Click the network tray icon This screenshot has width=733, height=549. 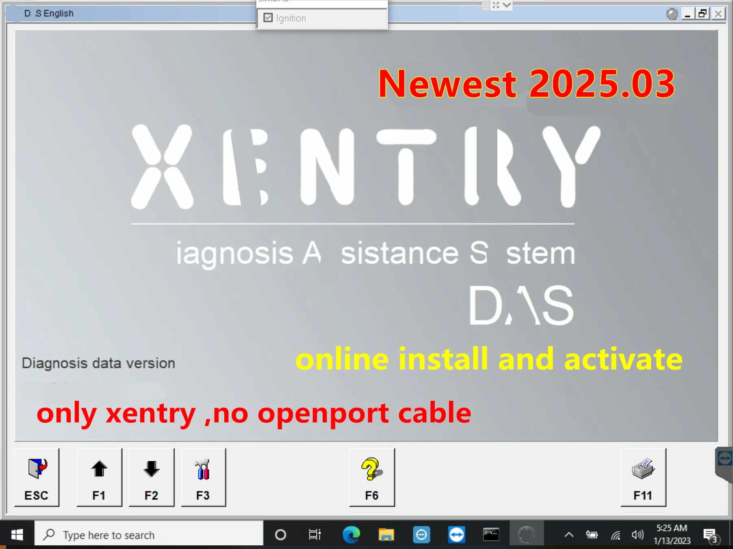(616, 536)
